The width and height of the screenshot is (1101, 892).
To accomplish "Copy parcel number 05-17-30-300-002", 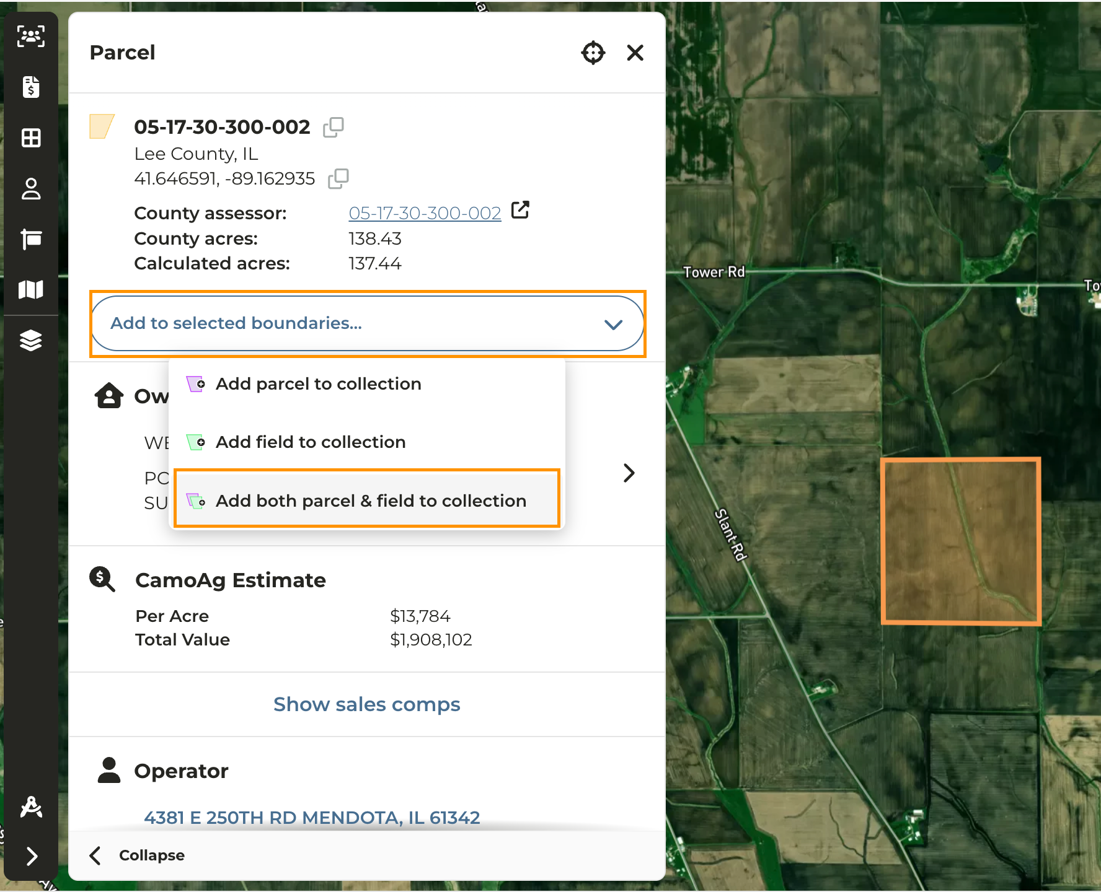I will (x=334, y=127).
